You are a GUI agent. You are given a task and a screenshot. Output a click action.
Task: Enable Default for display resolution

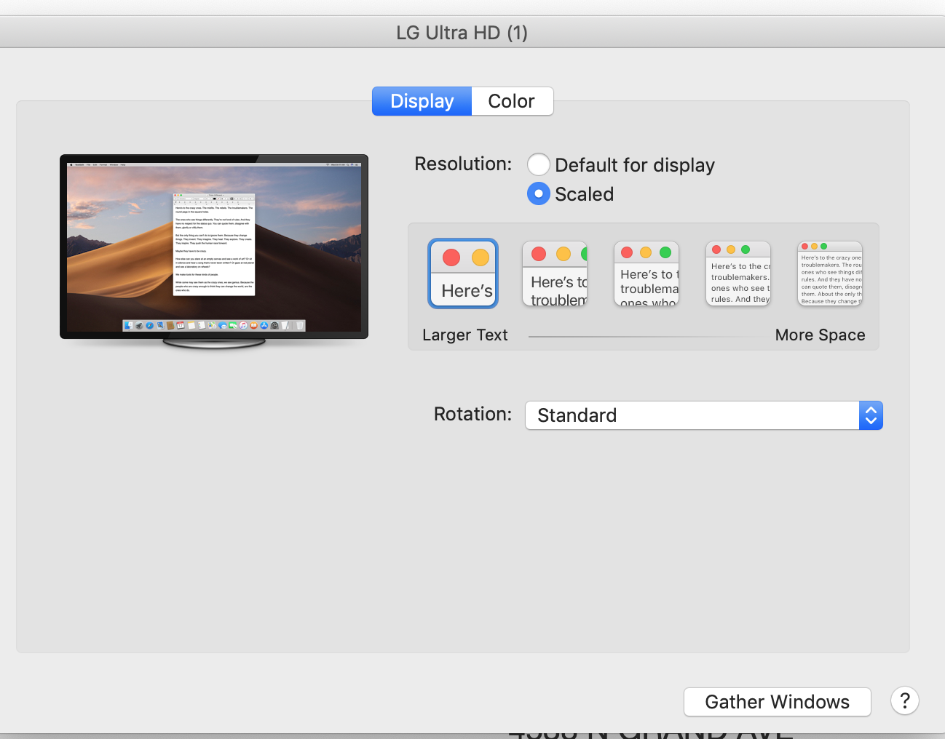click(539, 165)
